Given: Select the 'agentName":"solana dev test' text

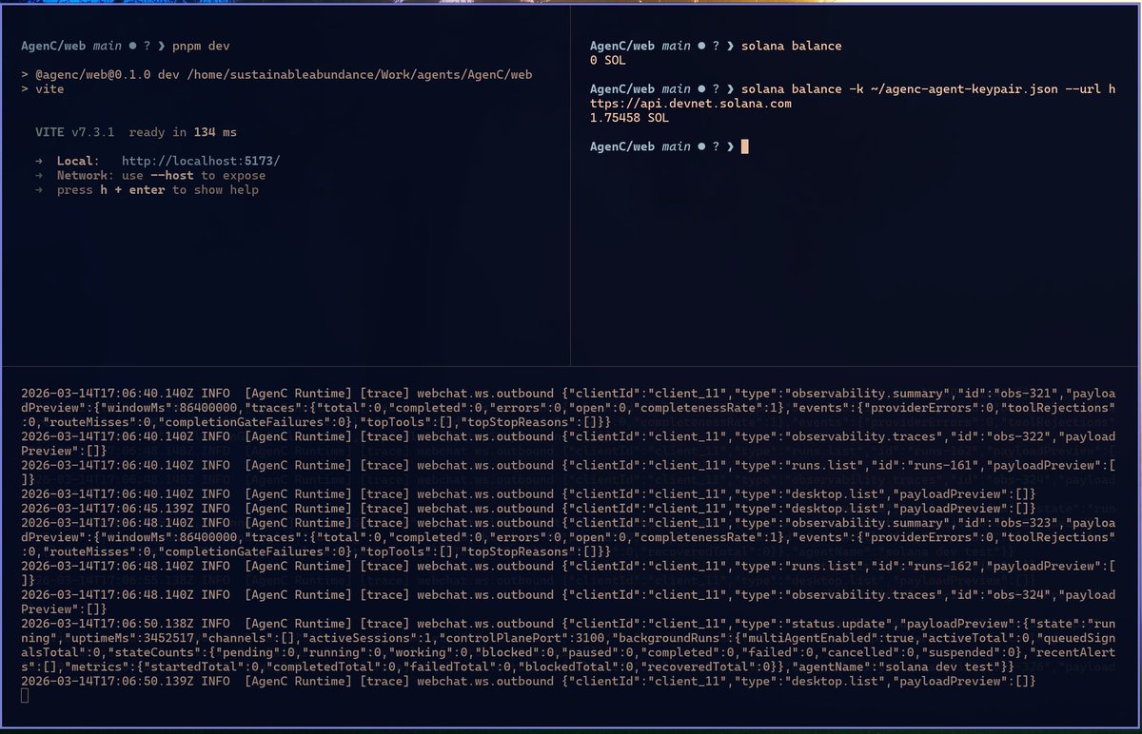Looking at the screenshot, I should [895, 666].
